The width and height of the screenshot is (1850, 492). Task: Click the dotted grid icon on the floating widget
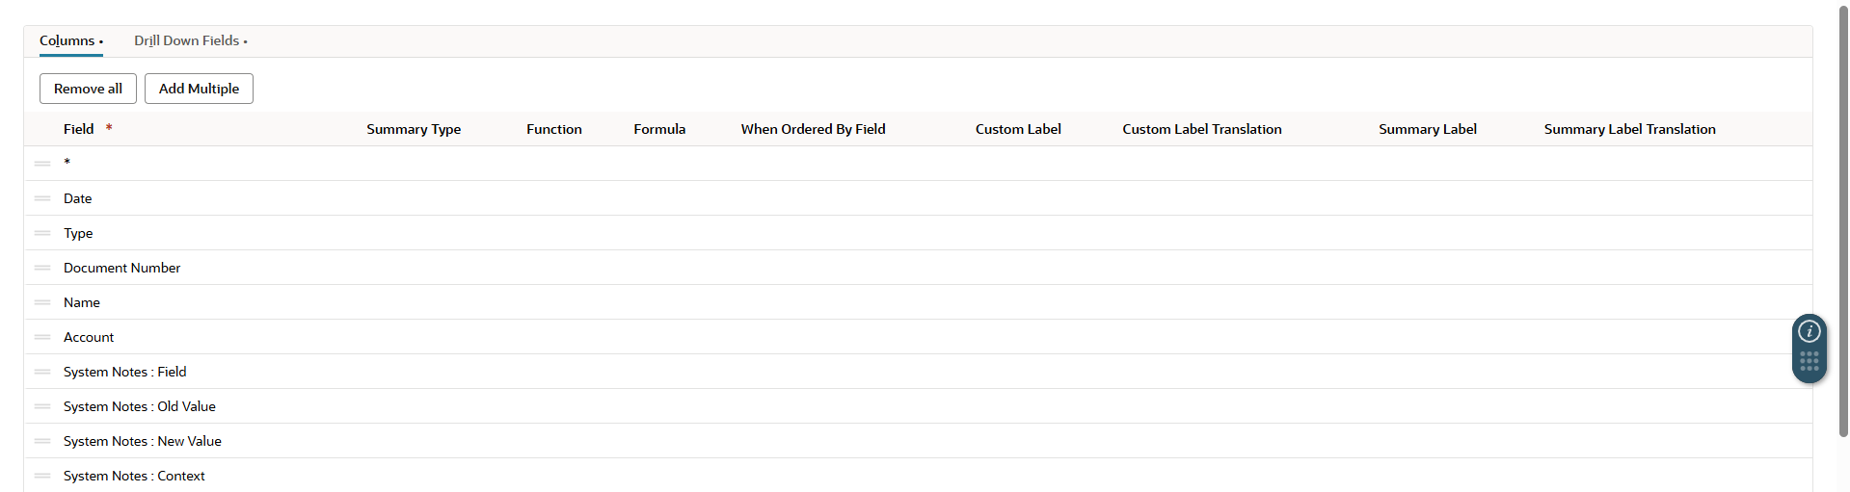click(1810, 361)
